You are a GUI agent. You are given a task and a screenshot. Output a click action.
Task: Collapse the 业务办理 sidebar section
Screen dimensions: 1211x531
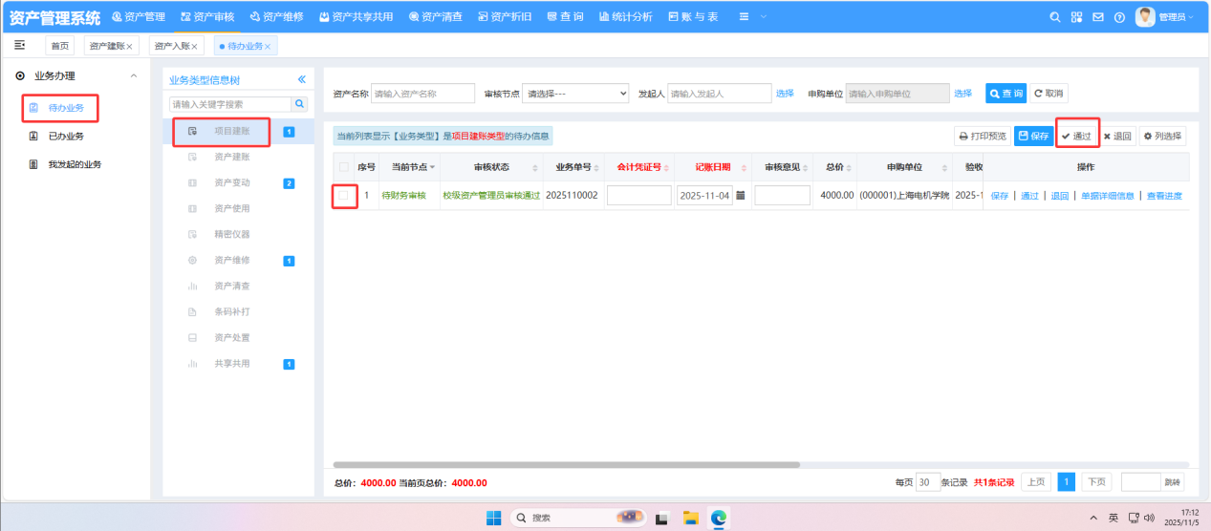pos(133,75)
